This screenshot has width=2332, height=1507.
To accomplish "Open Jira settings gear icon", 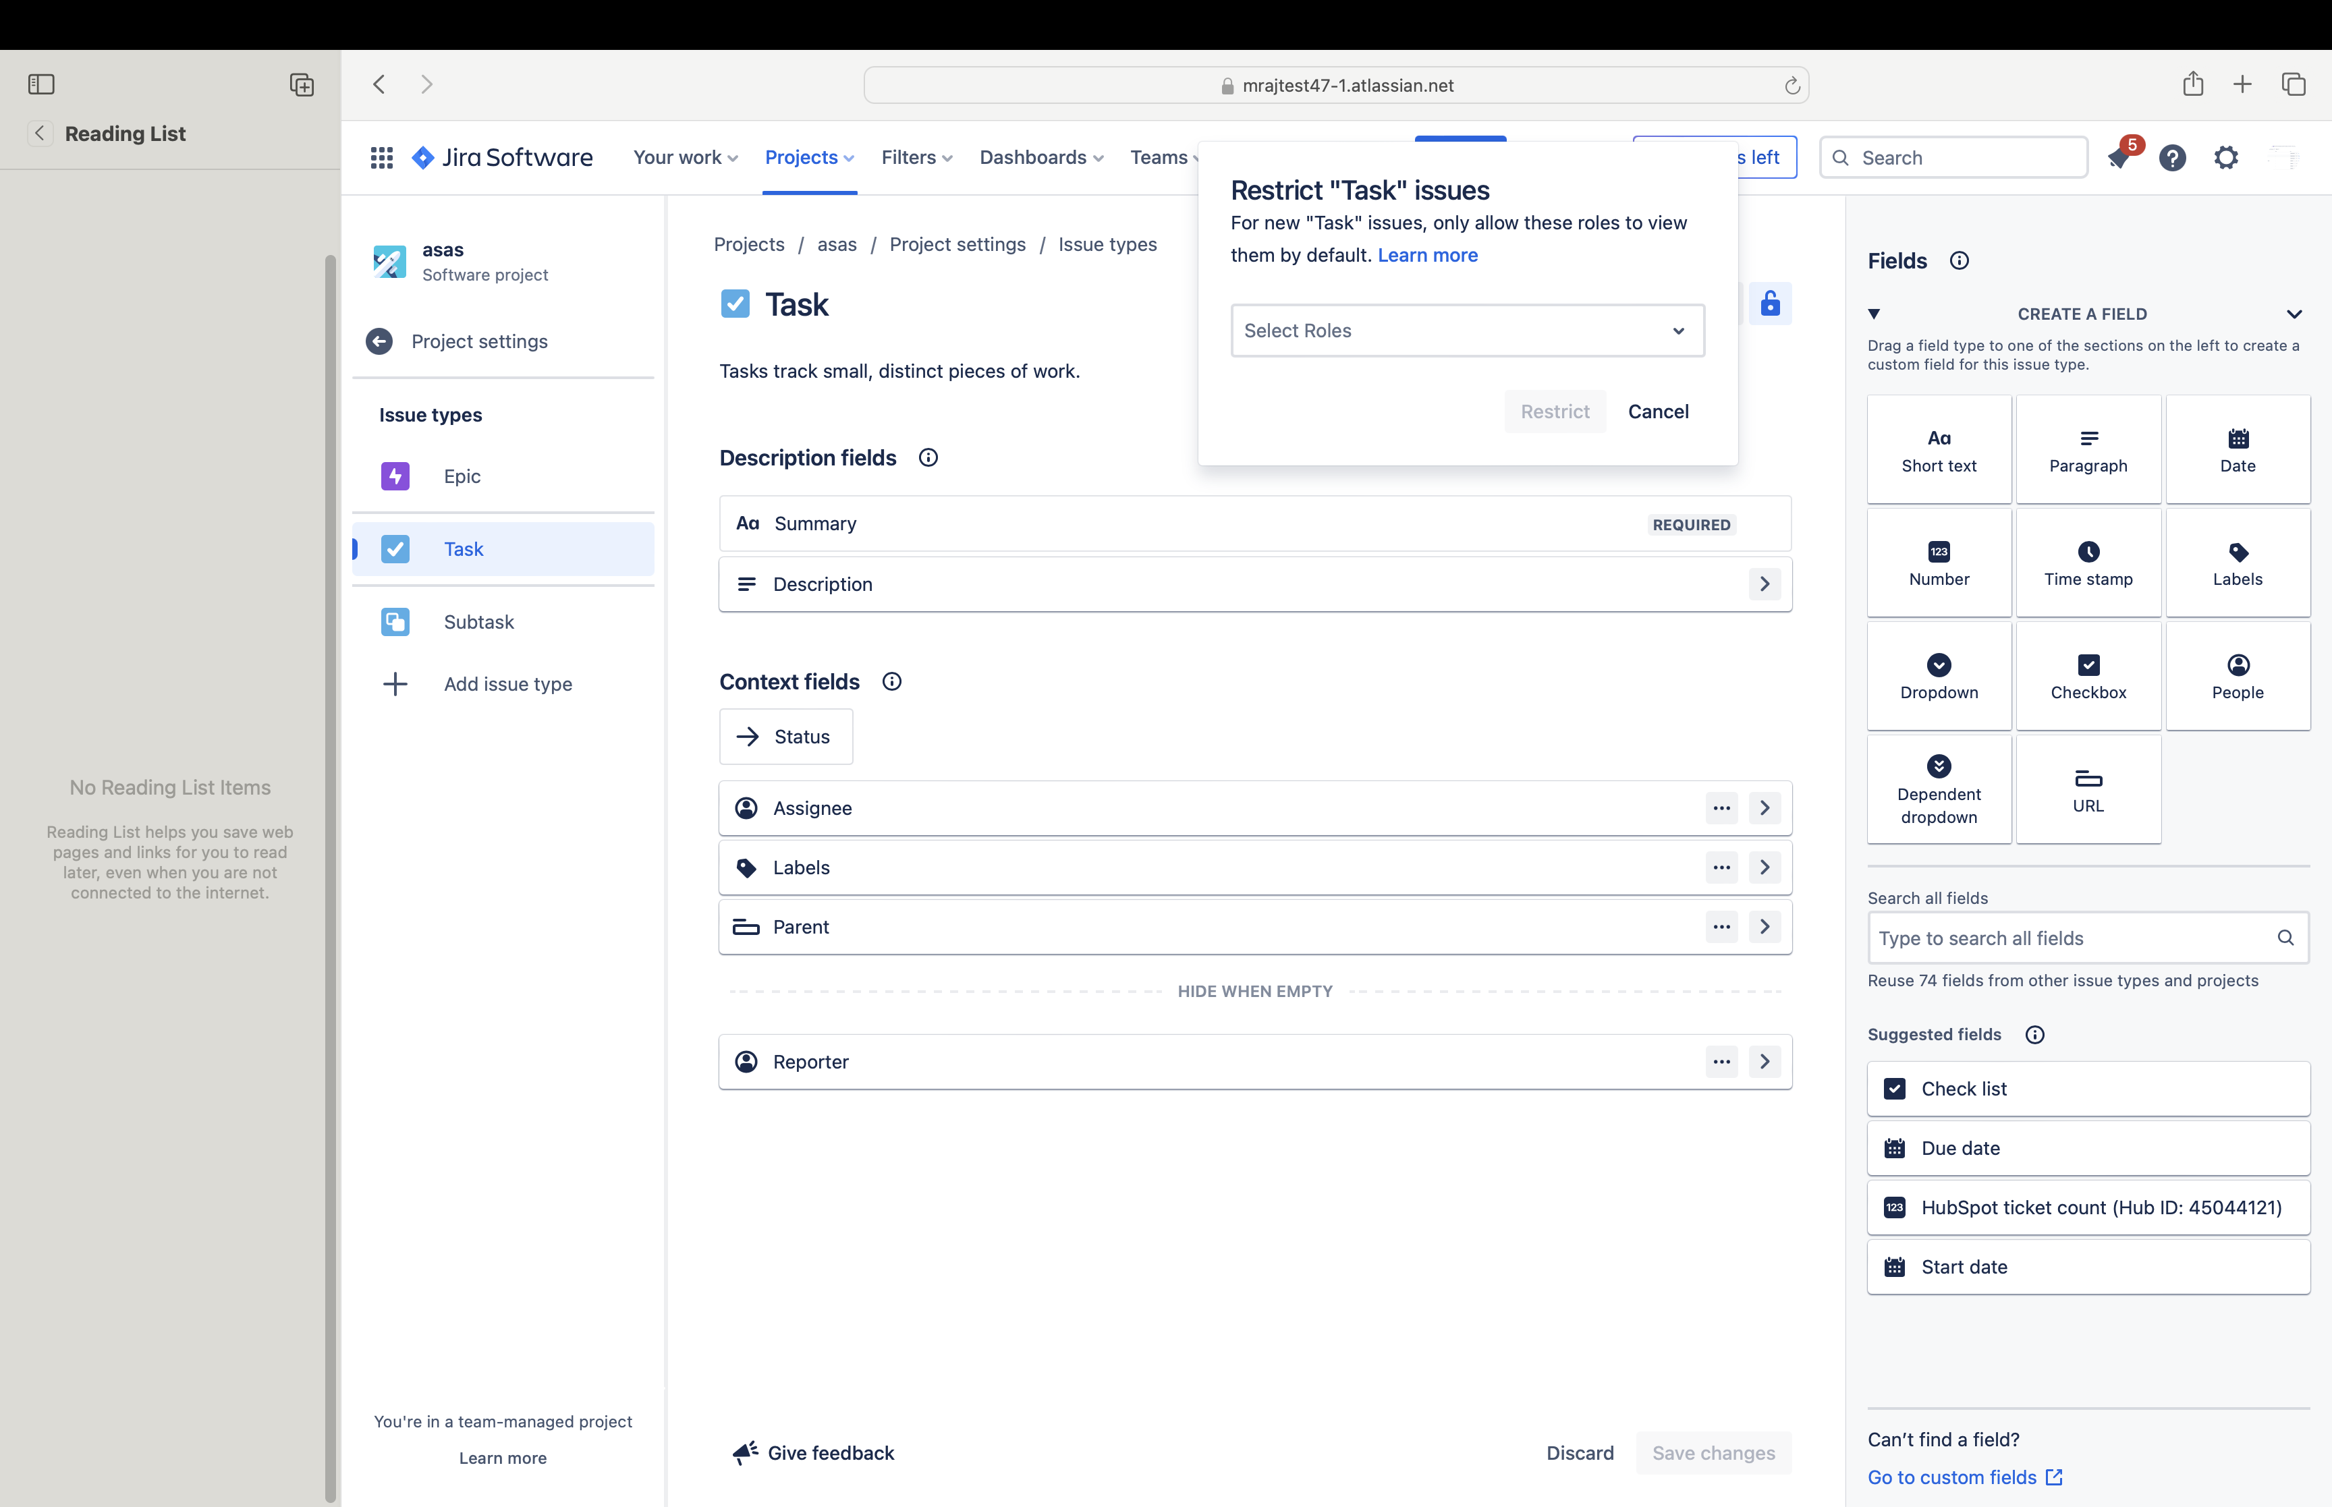I will pos(2226,158).
